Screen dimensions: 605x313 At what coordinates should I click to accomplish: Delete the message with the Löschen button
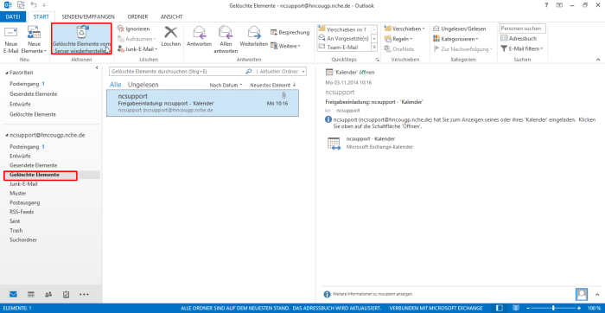pos(170,36)
